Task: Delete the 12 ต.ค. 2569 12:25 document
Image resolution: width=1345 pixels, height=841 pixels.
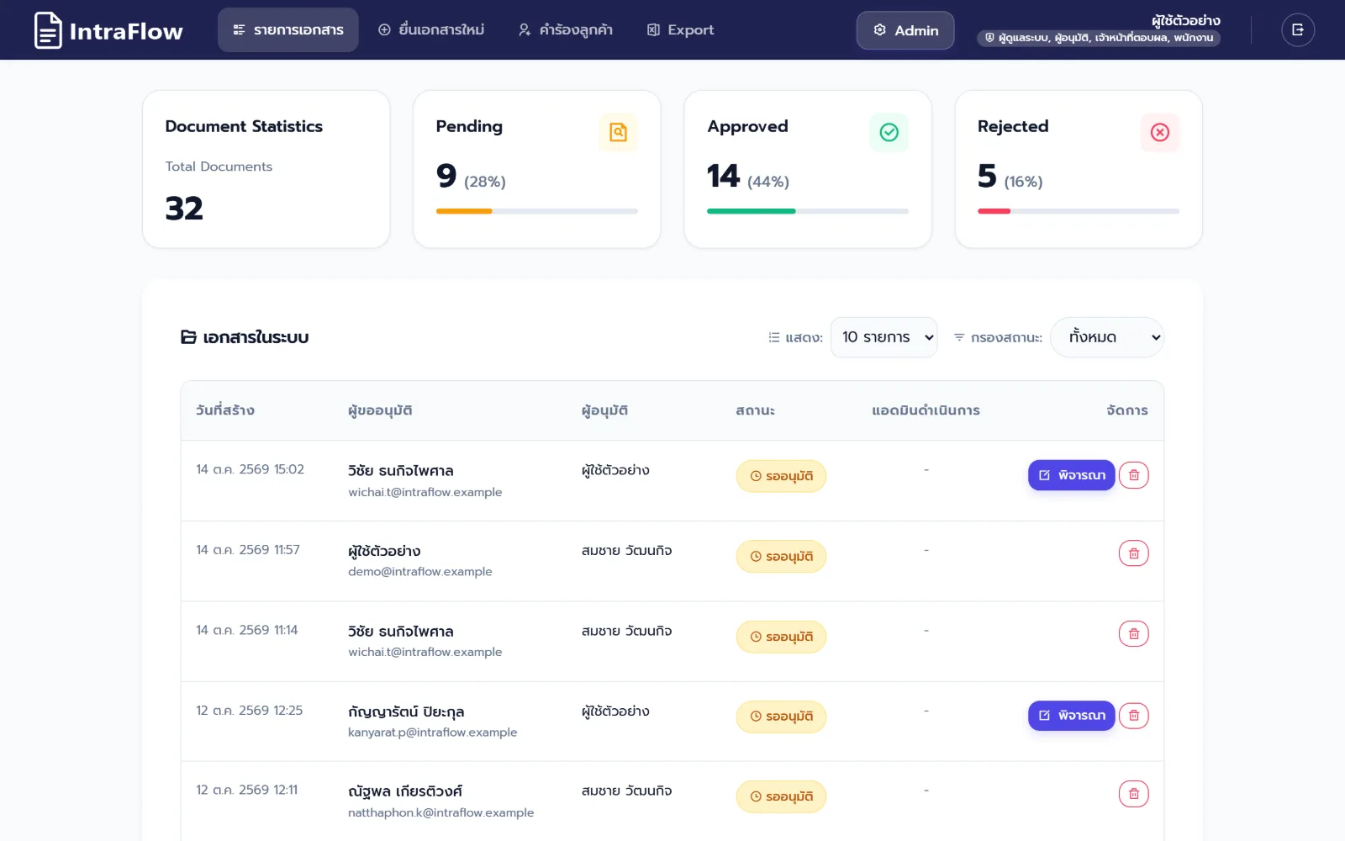Action: click(1134, 716)
